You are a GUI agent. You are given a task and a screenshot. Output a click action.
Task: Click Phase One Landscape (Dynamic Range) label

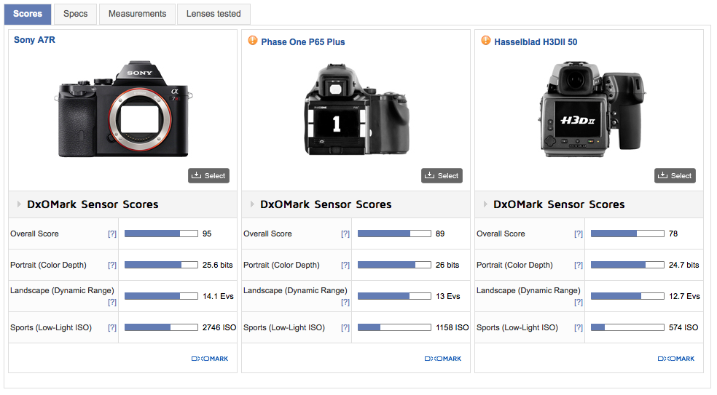click(295, 290)
